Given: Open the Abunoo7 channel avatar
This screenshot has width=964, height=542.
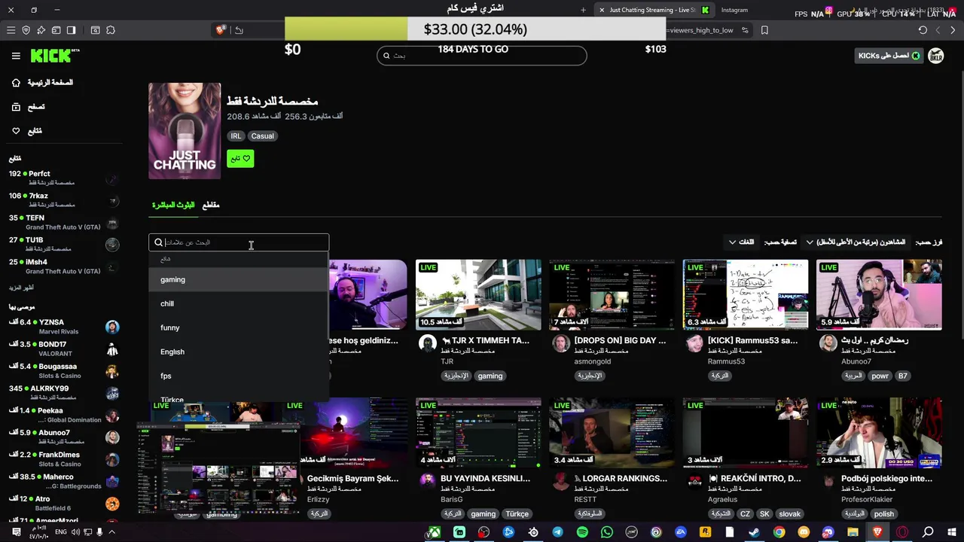Looking at the screenshot, I should 828,343.
